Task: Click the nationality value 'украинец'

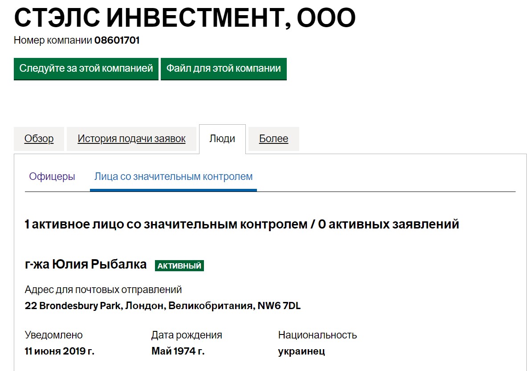Action: [x=301, y=351]
